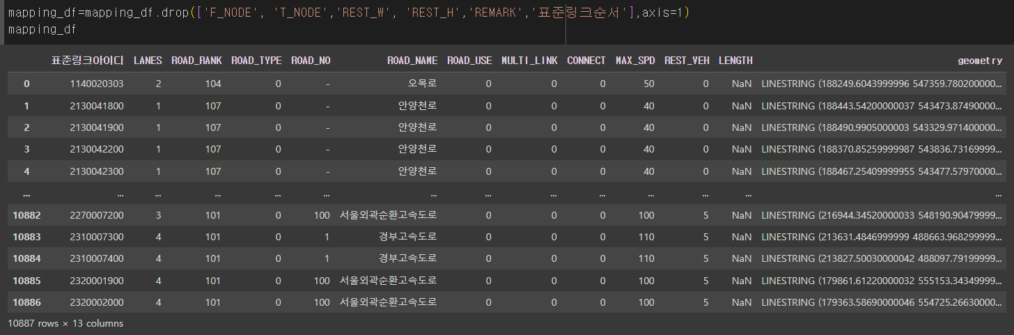The image size is (1014, 335).
Task: Click the MAX_SPD column header
Action: click(x=635, y=61)
